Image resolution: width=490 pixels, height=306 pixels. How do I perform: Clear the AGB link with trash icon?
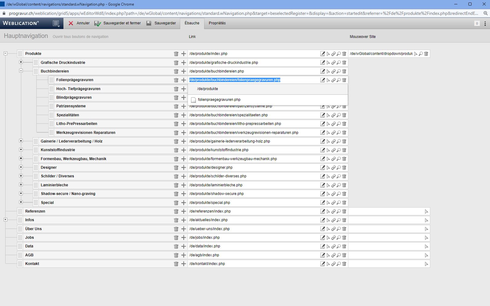(344, 255)
